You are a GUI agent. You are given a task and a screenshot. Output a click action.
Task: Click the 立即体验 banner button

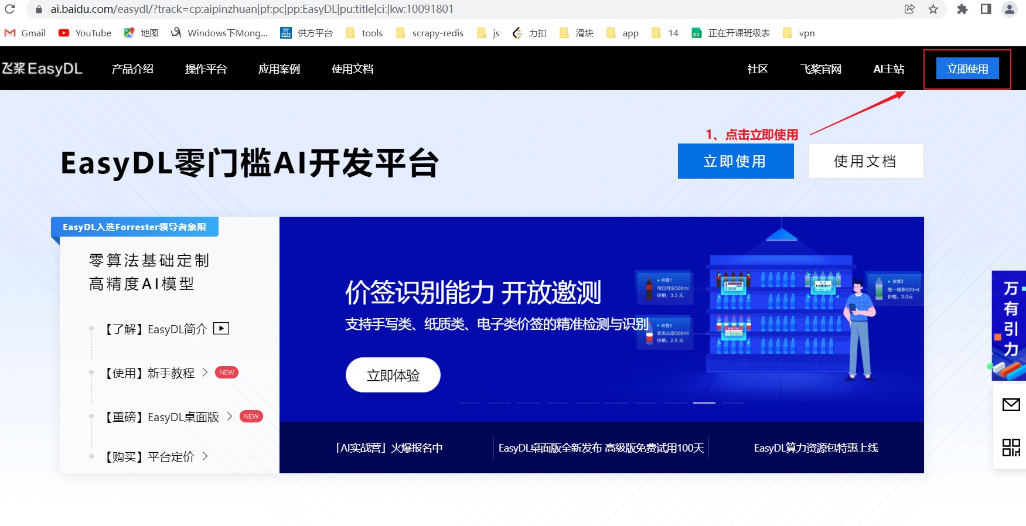coord(393,375)
